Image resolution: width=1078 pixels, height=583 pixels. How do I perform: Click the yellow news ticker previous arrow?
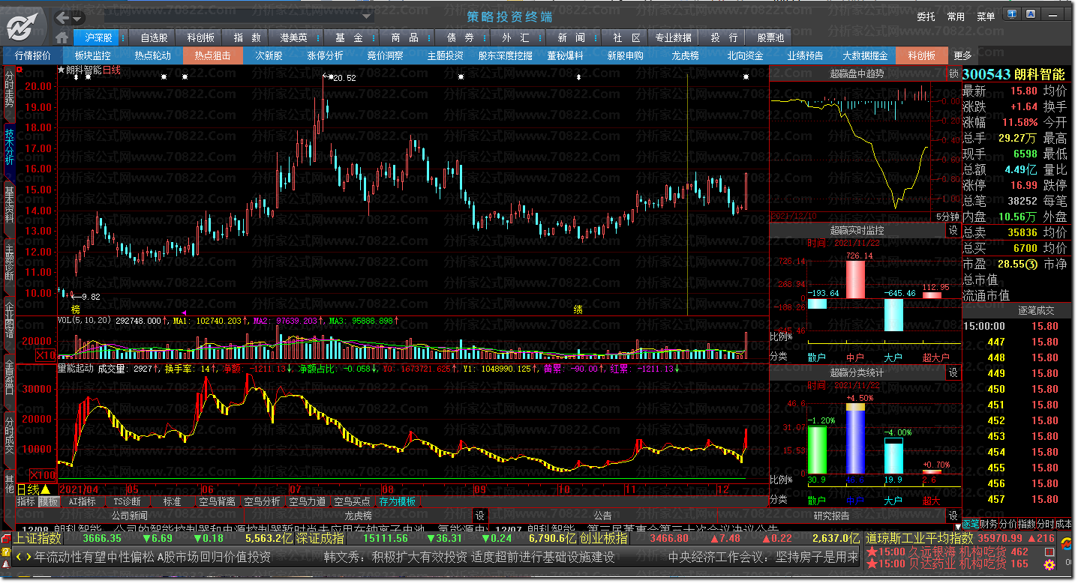point(19,557)
